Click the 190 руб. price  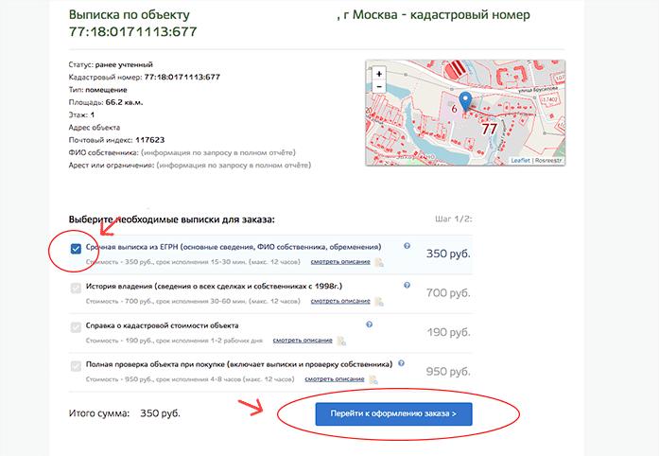click(x=448, y=332)
